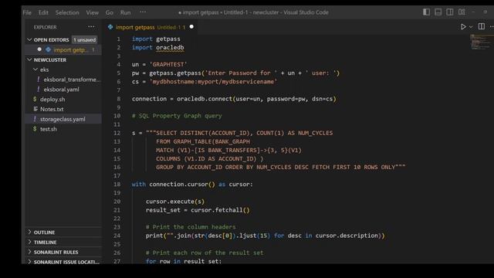Viewport: 494px width, 278px height.
Task: Click the Run Python File play icon
Action: (x=463, y=27)
